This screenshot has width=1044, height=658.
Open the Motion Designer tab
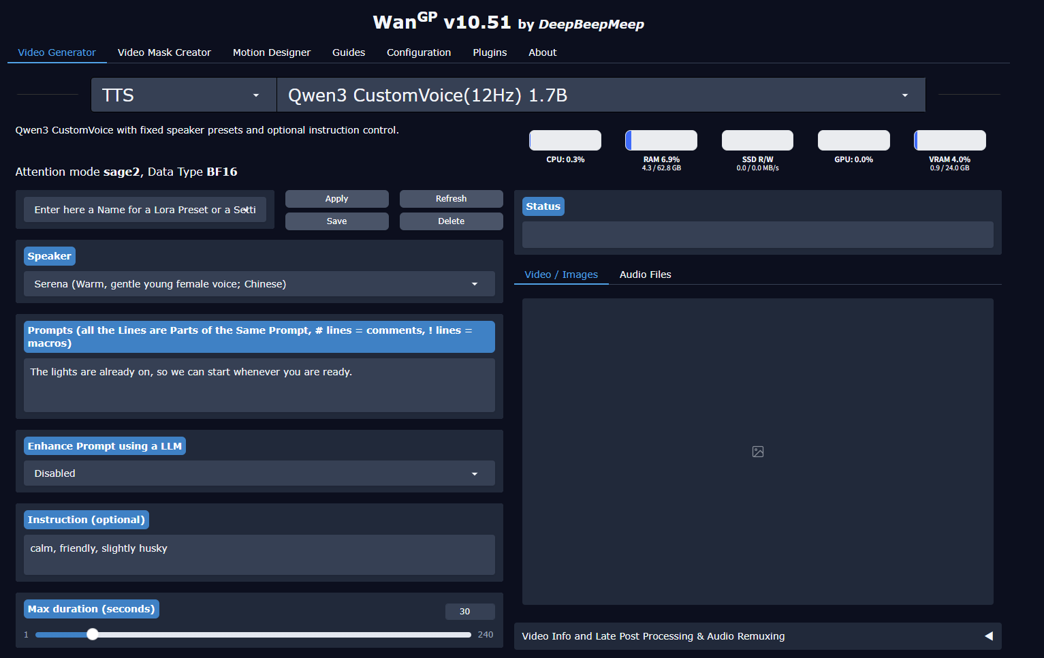271,52
